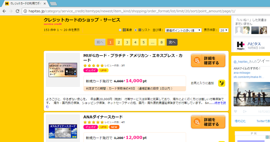Click お気に入りに追加 text for MUFG card
Image resolution: width=270 pixels, height=142 pixels.
tap(202, 83)
